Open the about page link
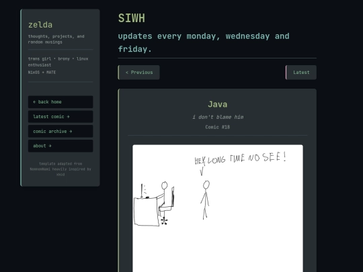 click(61, 146)
